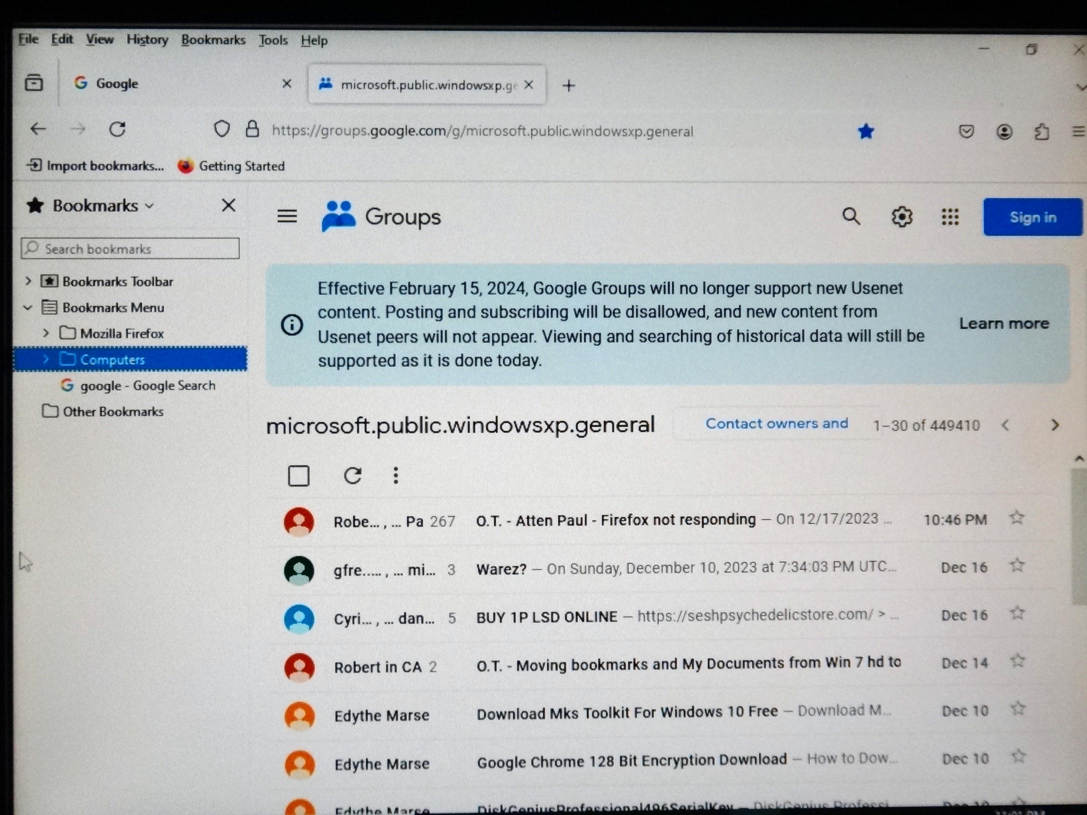
Task: Open the tracking protection shield icon
Action: tap(221, 129)
